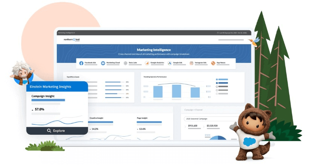This screenshot has height=165, width=313.
Task: Click the $3,520,920 amount
Action: (x=212, y=126)
